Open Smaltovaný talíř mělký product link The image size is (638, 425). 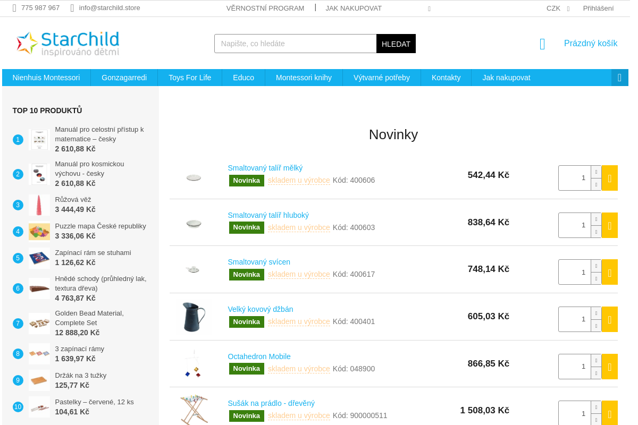tap(265, 168)
